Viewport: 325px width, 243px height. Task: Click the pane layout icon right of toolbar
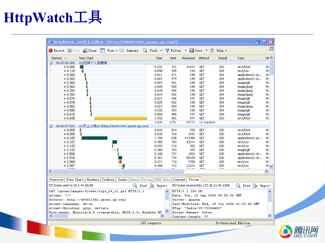point(271,49)
